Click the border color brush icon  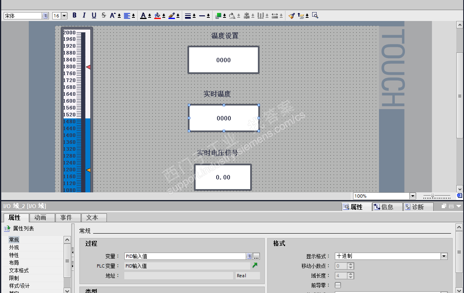pos(172,16)
